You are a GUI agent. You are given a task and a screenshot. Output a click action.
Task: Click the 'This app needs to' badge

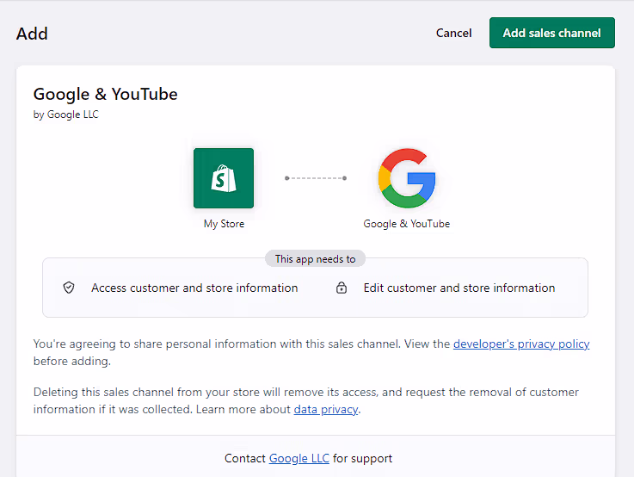[x=316, y=259]
